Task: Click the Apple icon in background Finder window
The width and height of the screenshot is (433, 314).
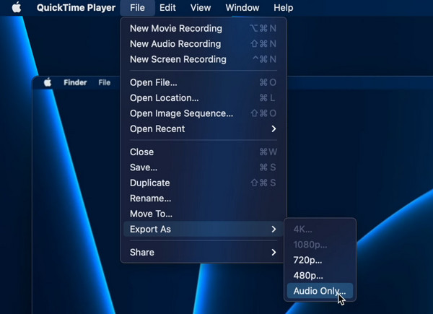Action: coord(48,82)
